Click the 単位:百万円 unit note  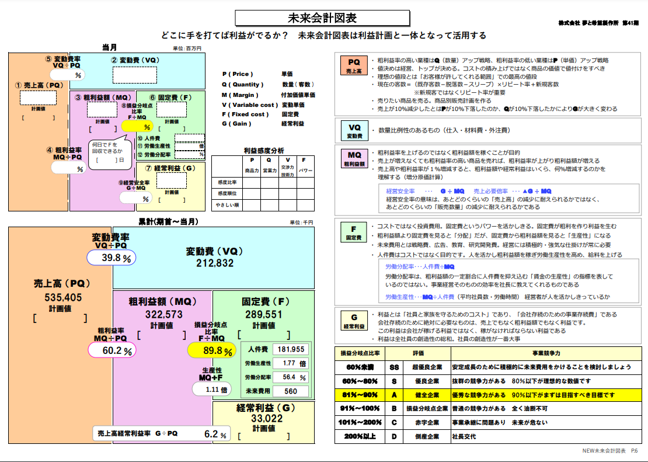[x=187, y=48]
